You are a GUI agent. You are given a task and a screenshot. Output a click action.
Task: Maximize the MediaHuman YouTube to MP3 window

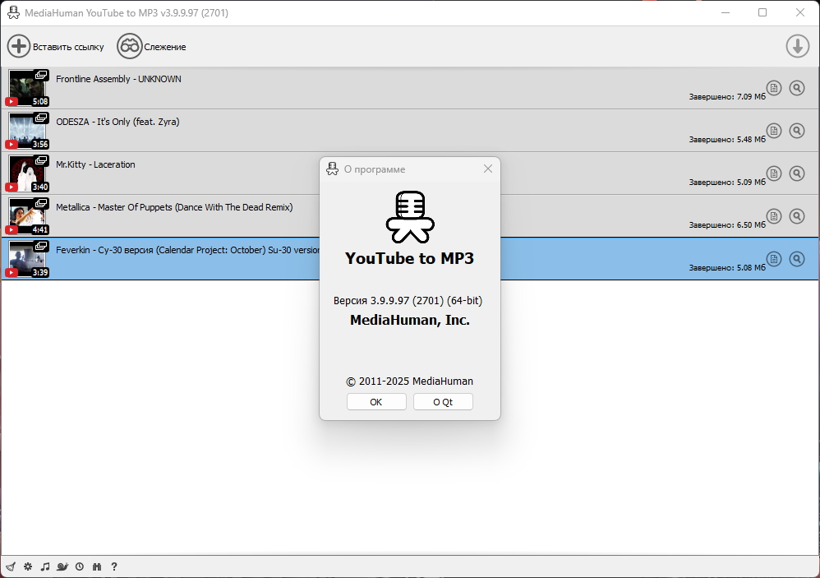762,12
